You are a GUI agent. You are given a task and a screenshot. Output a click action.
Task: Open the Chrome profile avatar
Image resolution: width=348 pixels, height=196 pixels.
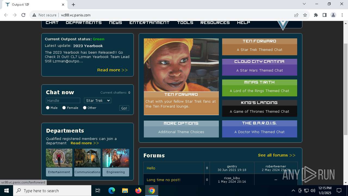coord(333,15)
